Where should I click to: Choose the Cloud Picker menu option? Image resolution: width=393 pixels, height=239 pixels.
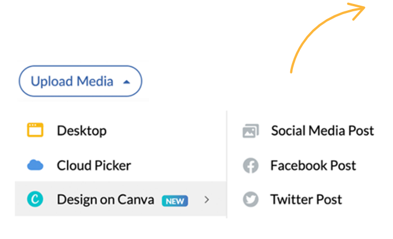point(94,166)
